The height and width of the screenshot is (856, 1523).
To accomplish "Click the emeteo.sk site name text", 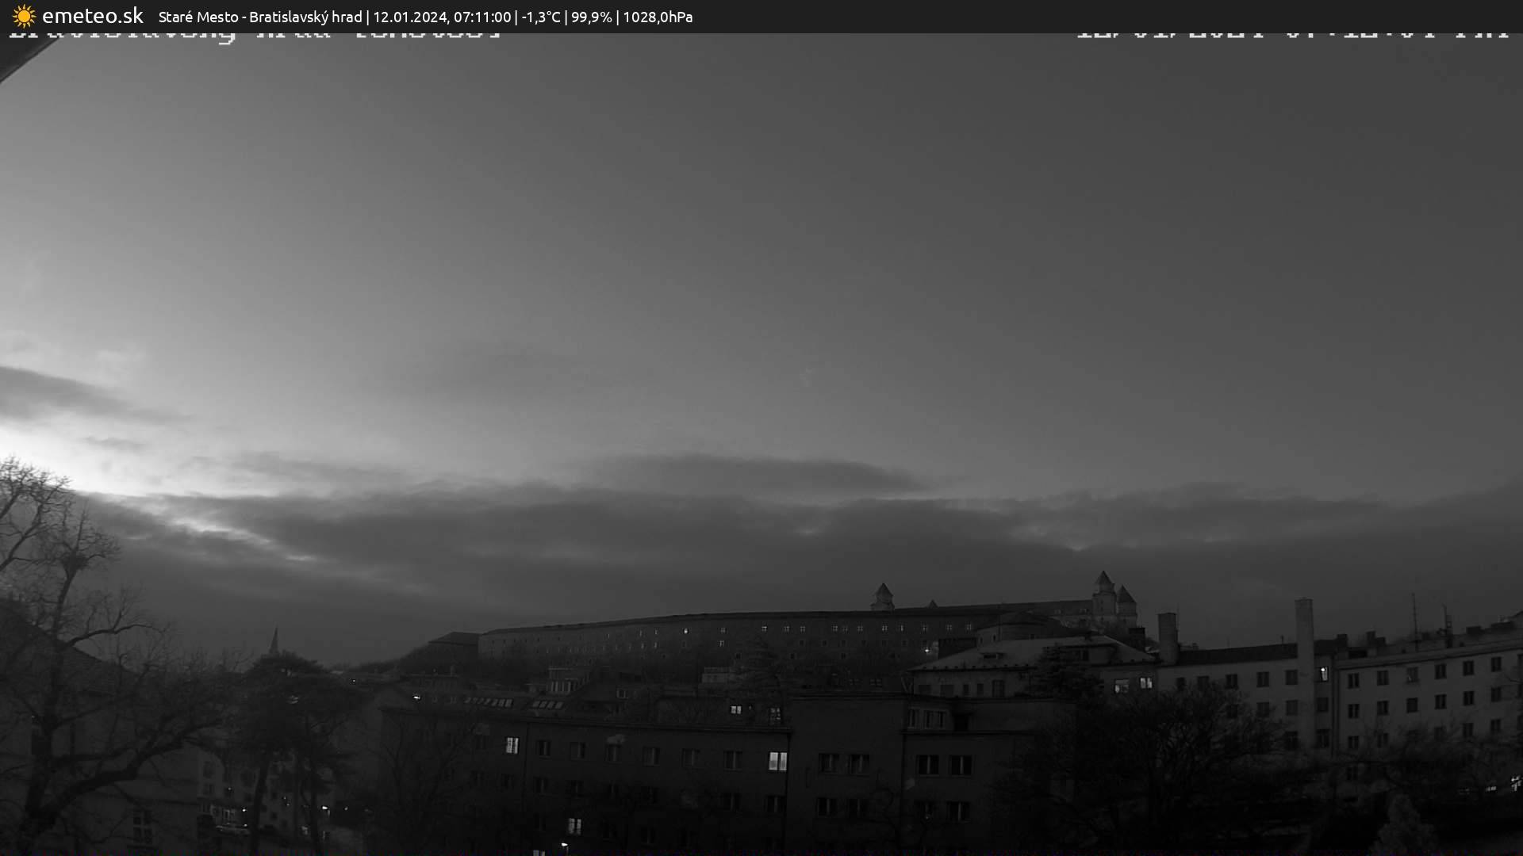I will tap(92, 16).
